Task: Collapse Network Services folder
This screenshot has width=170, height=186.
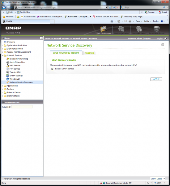Action: pyautogui.click(x=2, y=55)
